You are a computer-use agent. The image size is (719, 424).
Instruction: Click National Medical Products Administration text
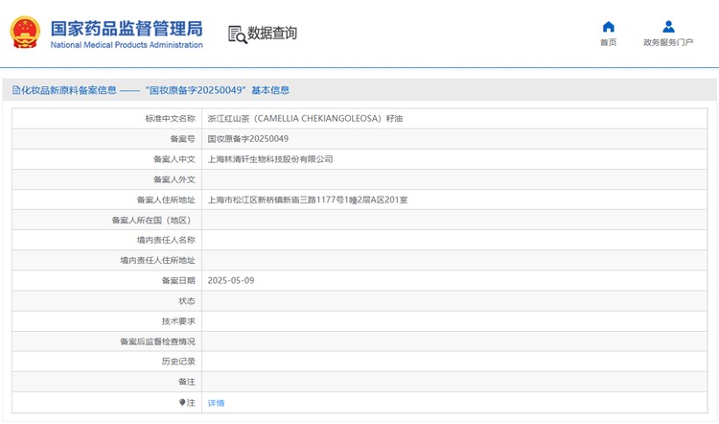[127, 45]
